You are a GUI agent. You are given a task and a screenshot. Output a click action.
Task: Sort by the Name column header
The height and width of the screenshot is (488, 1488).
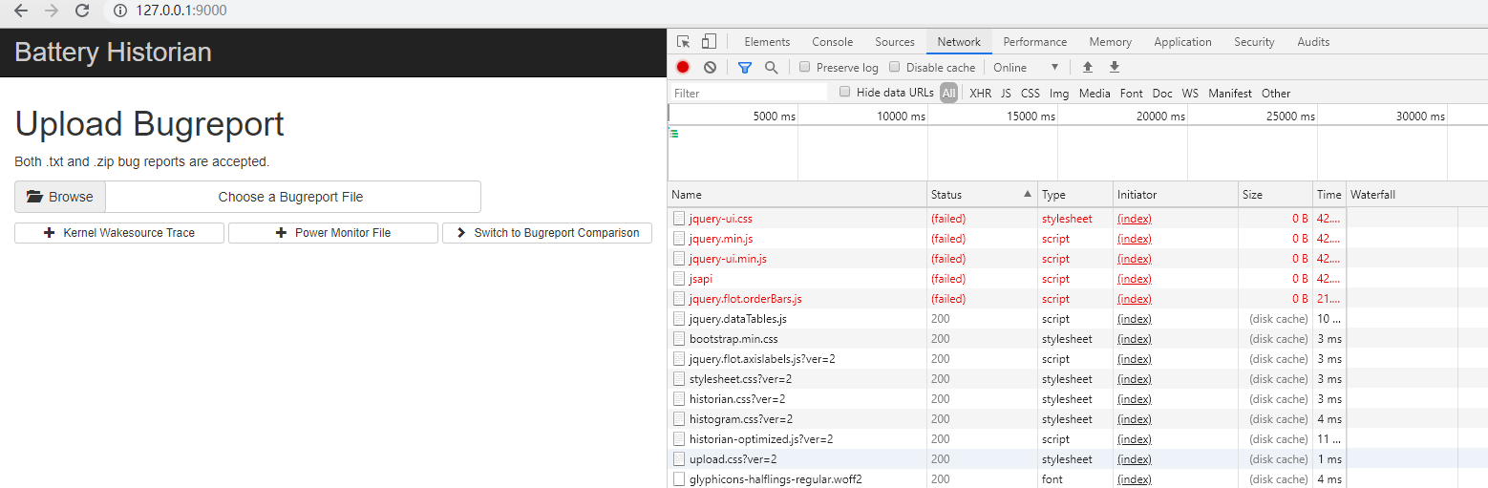pyautogui.click(x=797, y=195)
